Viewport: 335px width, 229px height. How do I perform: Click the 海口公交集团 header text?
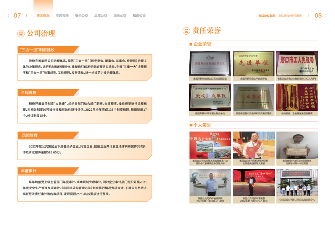(x=266, y=16)
